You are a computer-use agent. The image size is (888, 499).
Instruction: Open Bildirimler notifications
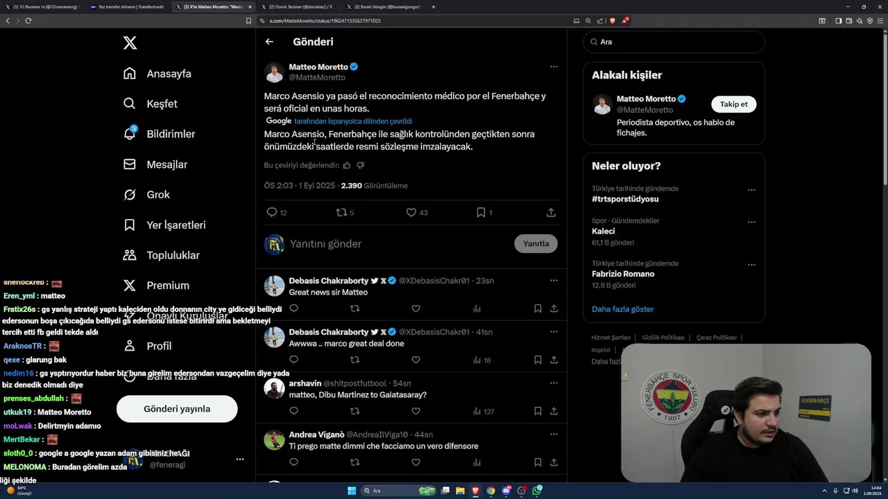(x=159, y=134)
